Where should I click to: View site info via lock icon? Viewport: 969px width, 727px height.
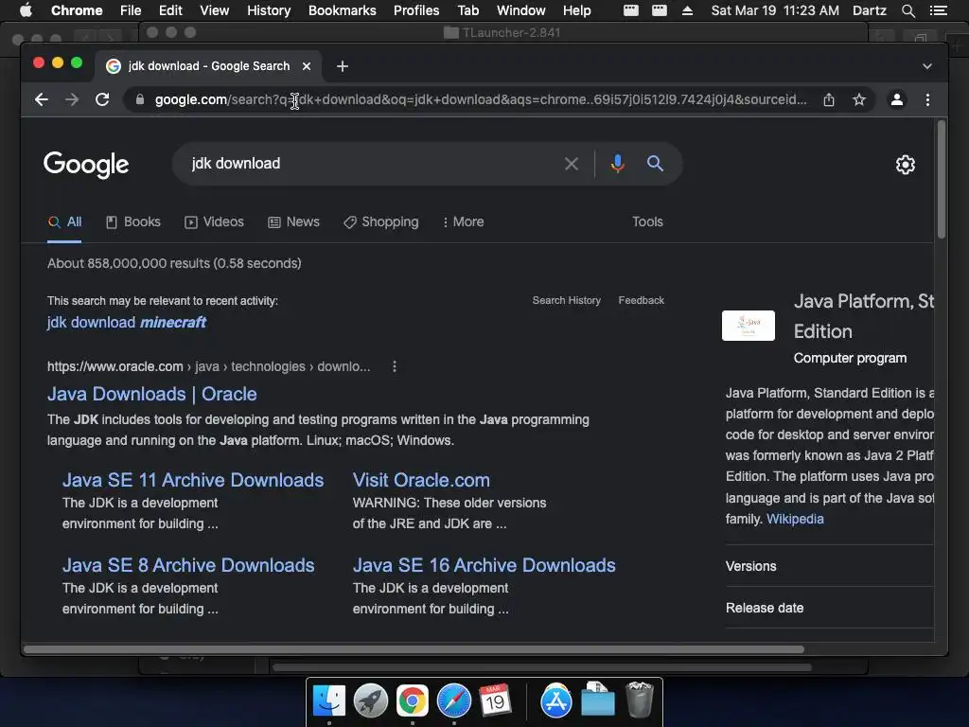coord(140,99)
